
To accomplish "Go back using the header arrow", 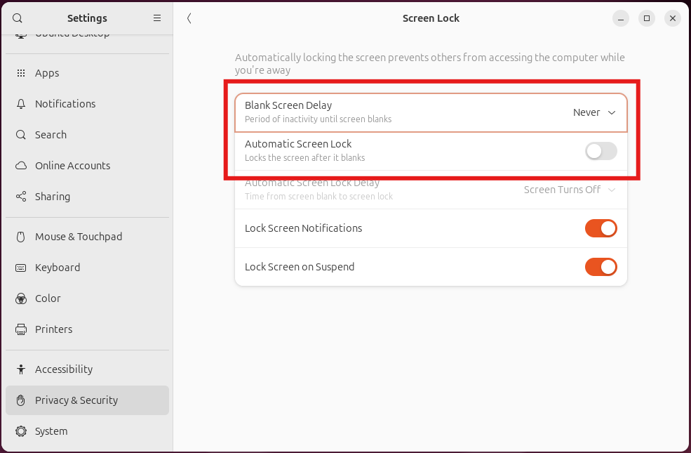I will click(189, 18).
